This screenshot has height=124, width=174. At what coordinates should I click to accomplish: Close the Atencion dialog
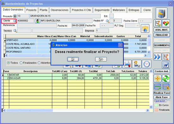coord(120,45)
